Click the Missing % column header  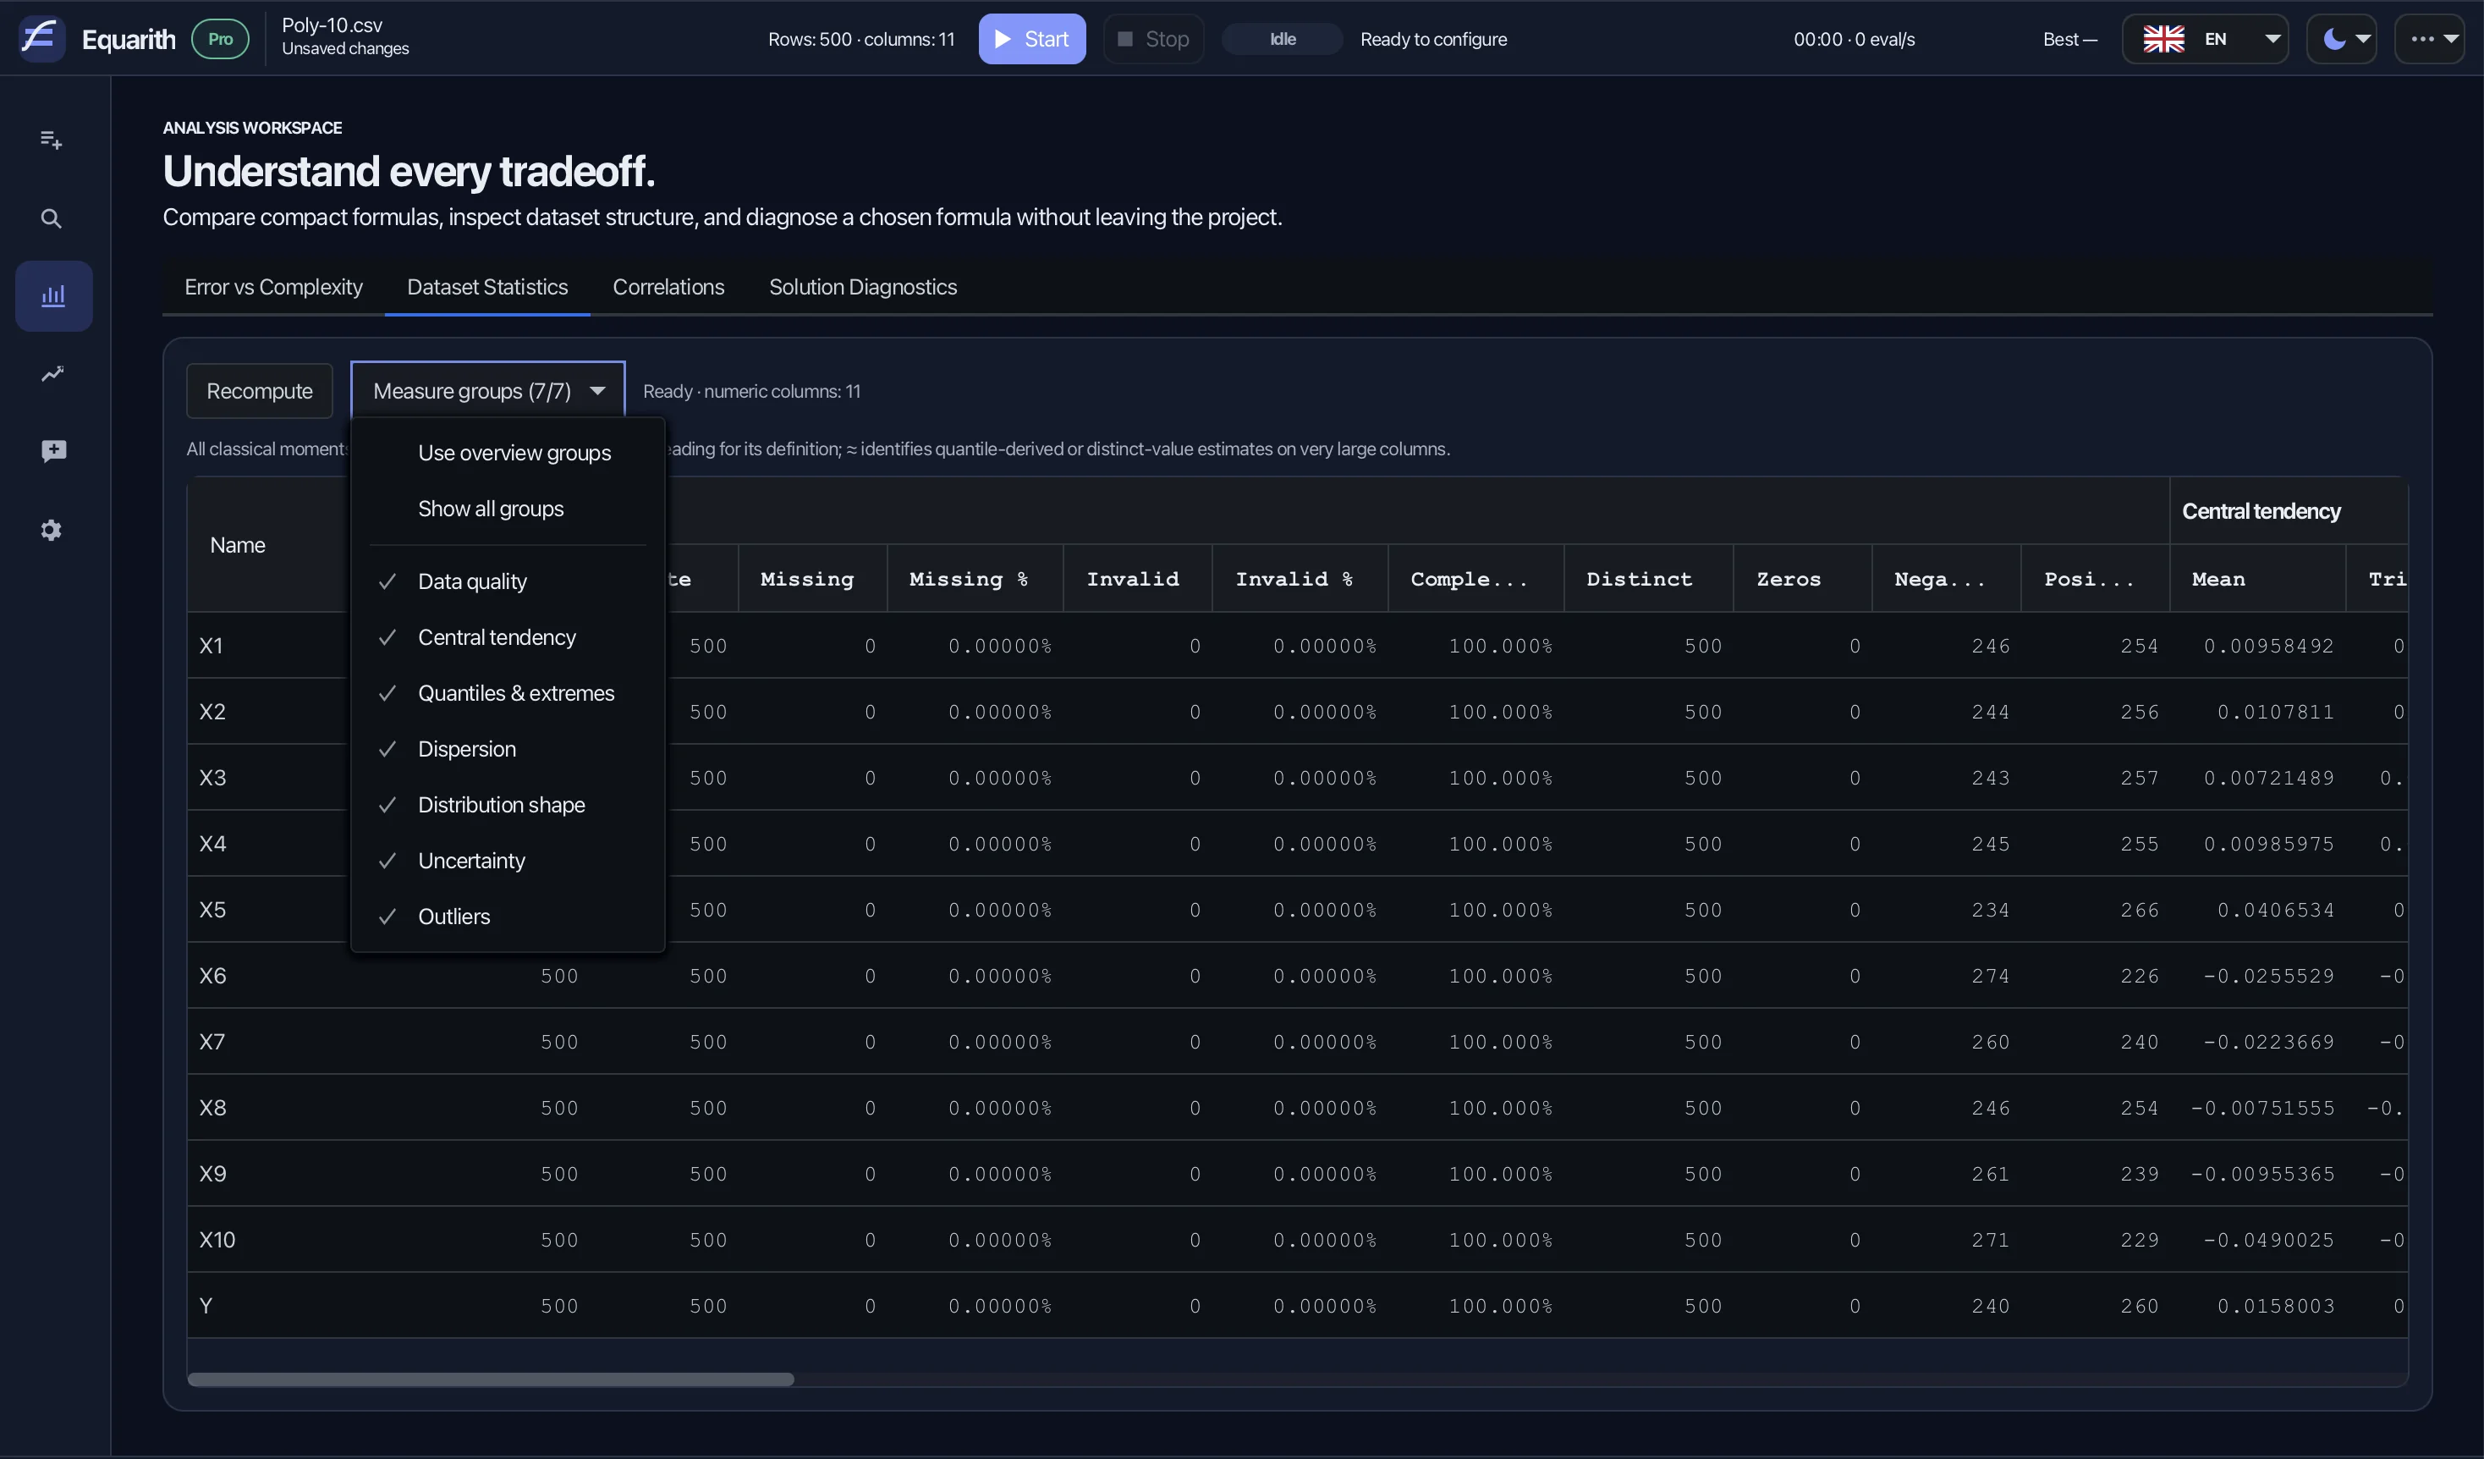point(974,579)
